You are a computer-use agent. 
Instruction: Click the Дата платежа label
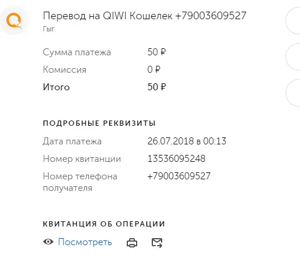72,141
